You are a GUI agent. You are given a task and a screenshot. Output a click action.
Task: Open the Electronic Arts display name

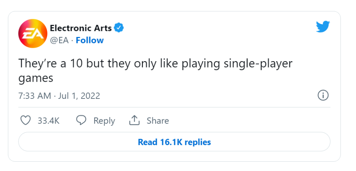click(81, 28)
